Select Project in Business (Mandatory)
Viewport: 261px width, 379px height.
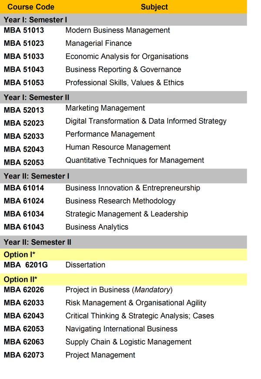tap(119, 290)
